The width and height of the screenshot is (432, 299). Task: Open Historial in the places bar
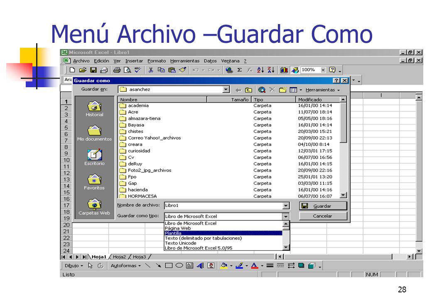pos(95,109)
